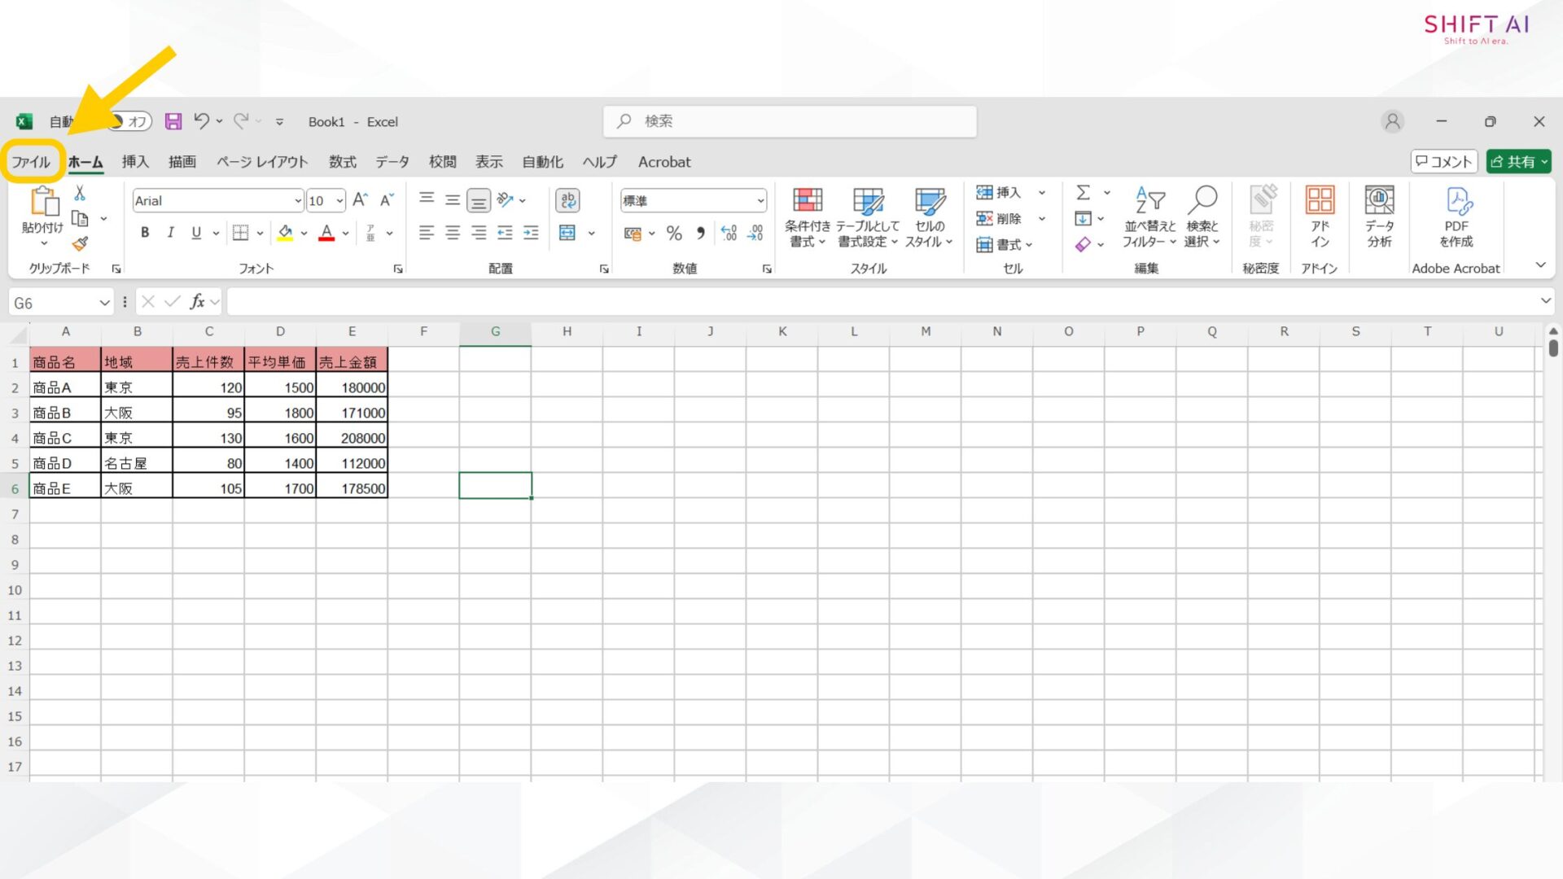
Task: Open the ファイル menu
Action: click(31, 161)
